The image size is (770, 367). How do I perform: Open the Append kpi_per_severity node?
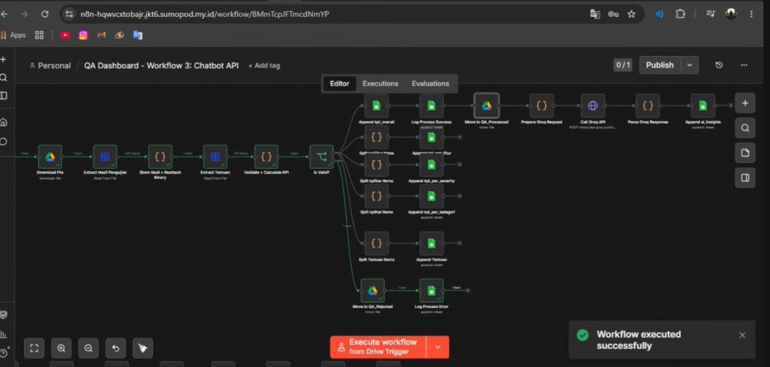coord(432,165)
